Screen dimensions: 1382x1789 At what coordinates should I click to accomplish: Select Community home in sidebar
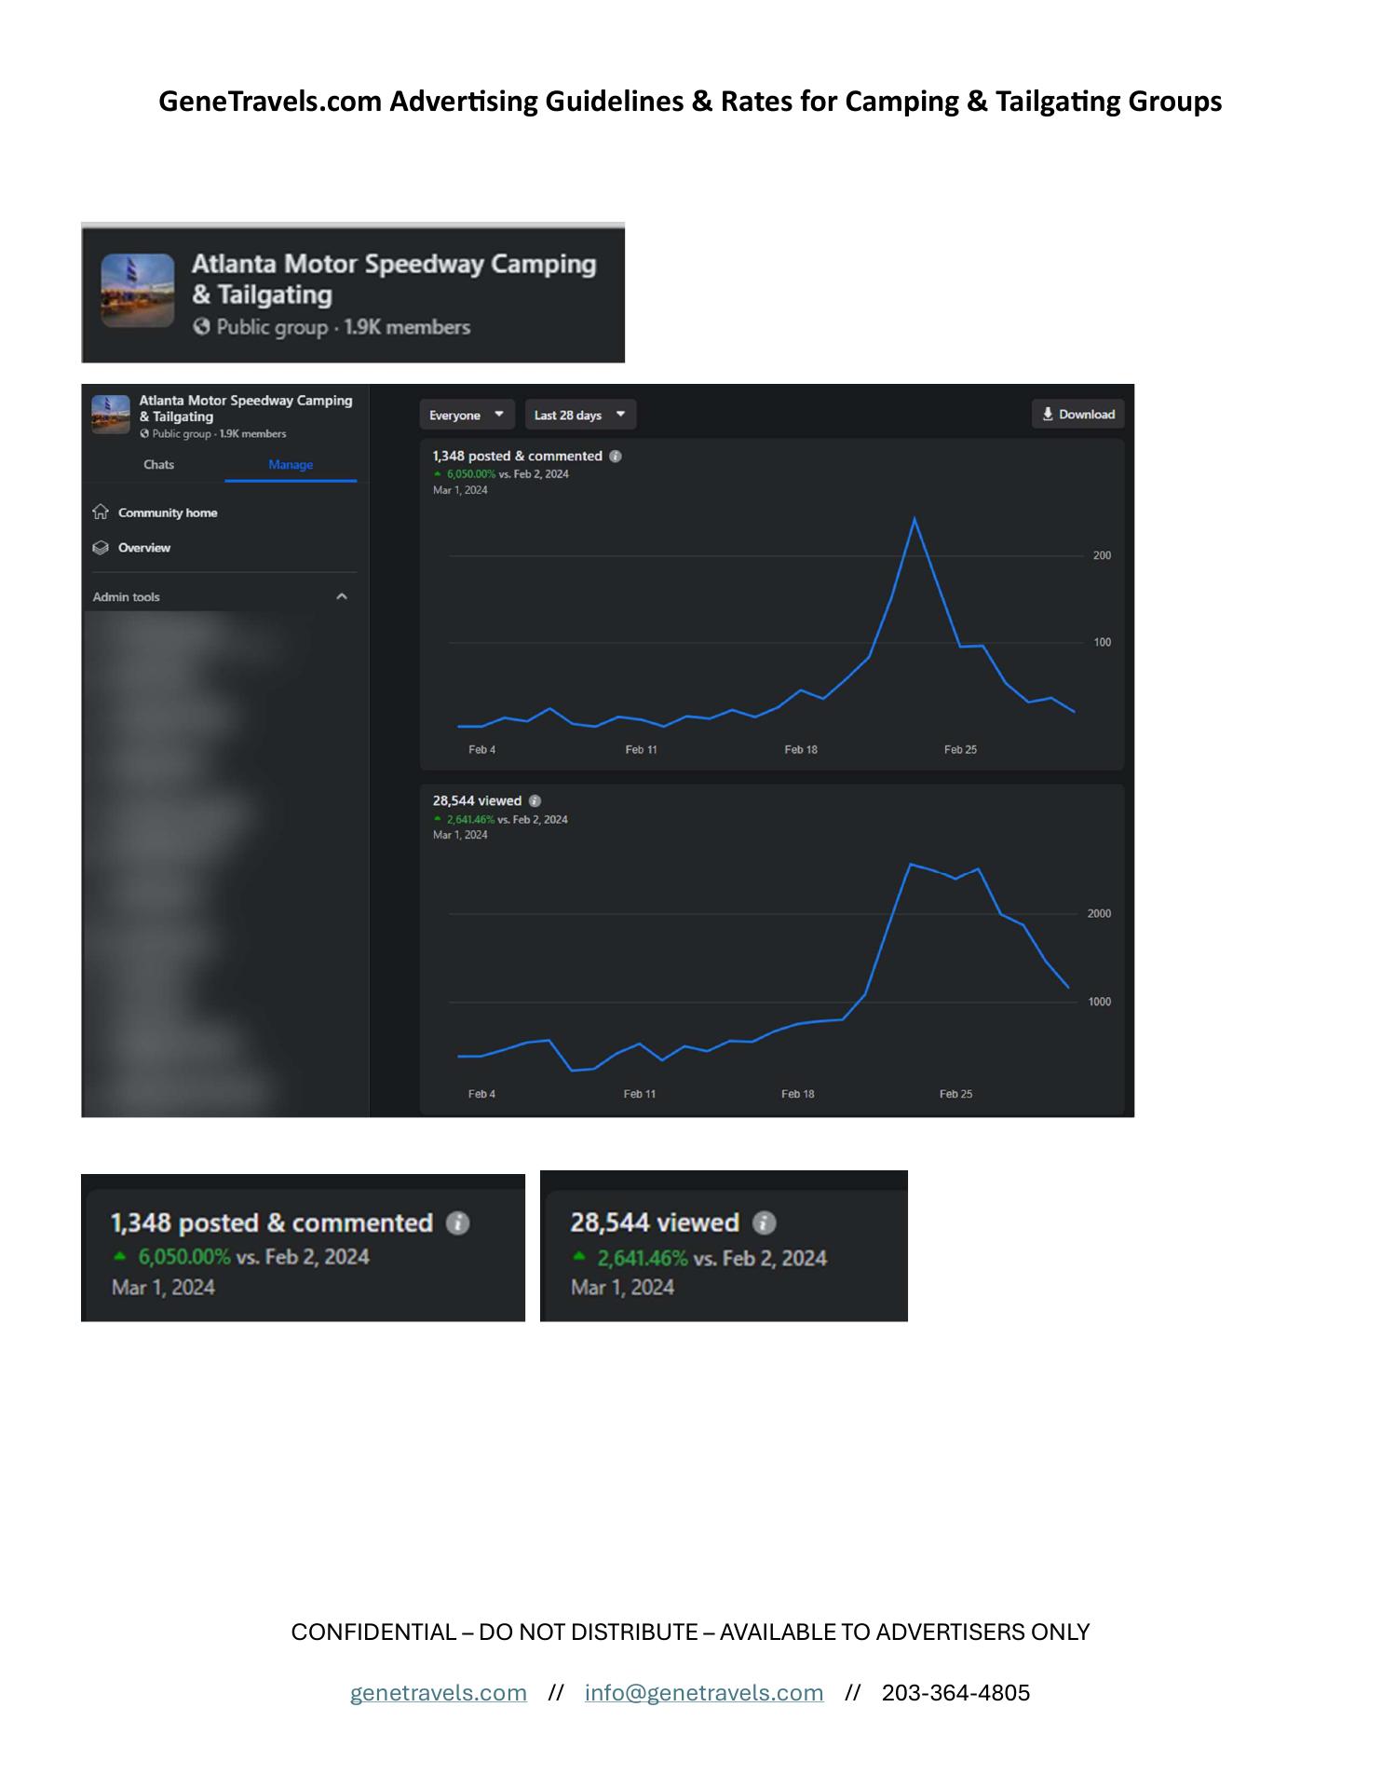tap(168, 512)
